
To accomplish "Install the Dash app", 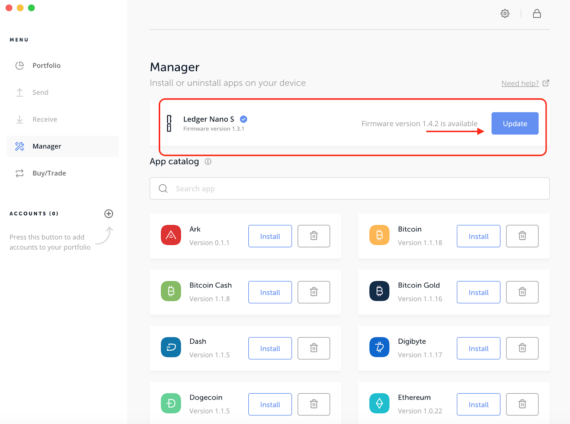I will coord(270,348).
